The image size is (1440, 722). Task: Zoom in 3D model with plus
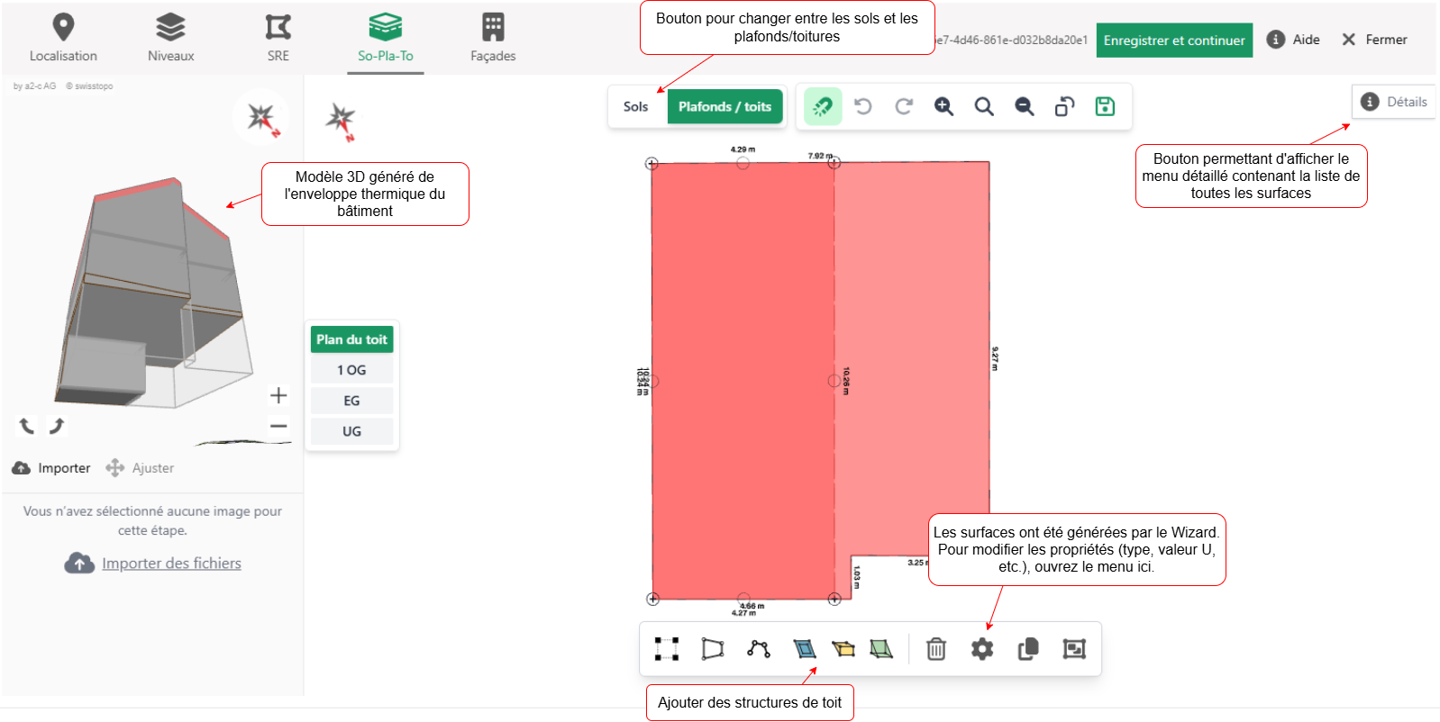pyautogui.click(x=278, y=395)
